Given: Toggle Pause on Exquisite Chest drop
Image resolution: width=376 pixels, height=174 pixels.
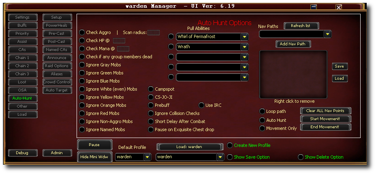Looking at the screenshot, I should tap(151, 129).
